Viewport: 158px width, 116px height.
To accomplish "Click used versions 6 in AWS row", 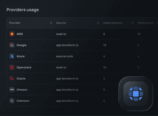I will click(x=104, y=34).
